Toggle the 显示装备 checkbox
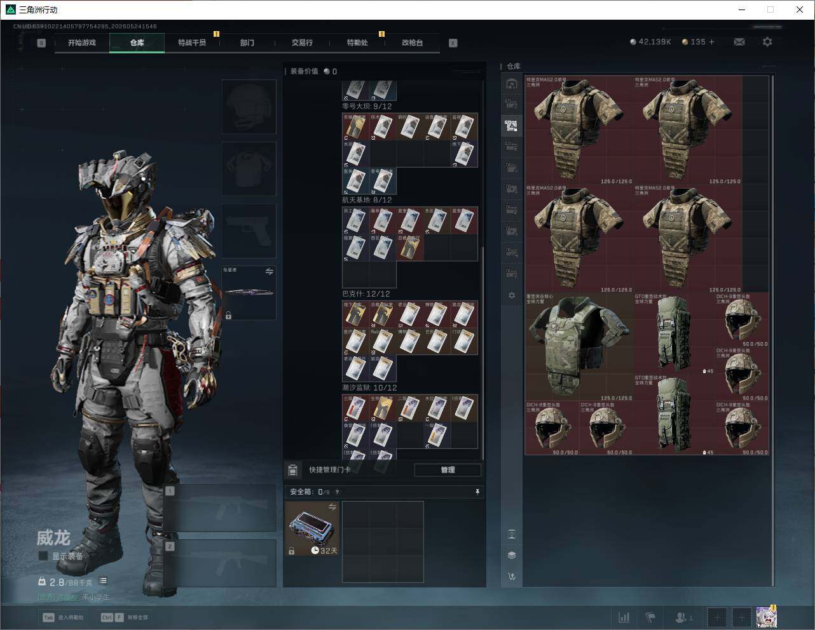Viewport: 815px width, 630px height. pyautogui.click(x=43, y=556)
